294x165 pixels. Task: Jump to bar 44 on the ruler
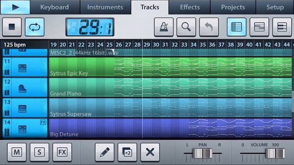pyautogui.click(x=287, y=45)
